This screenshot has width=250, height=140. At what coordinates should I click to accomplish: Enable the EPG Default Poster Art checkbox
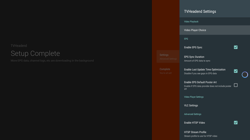(236, 85)
